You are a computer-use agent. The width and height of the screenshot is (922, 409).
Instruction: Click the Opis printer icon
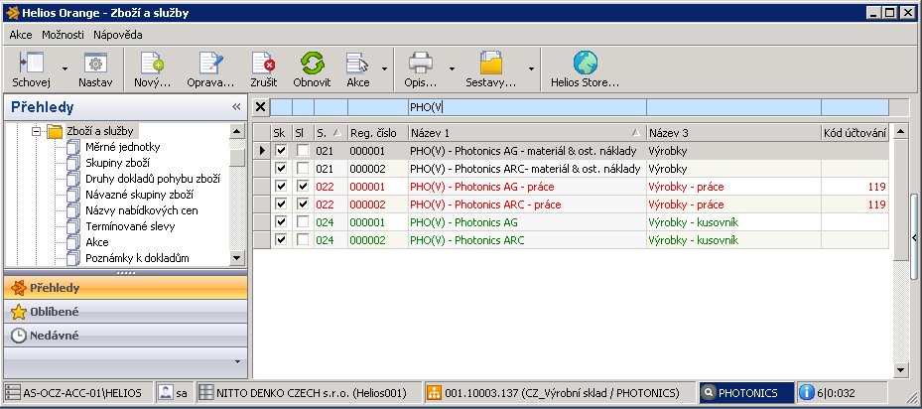421,63
